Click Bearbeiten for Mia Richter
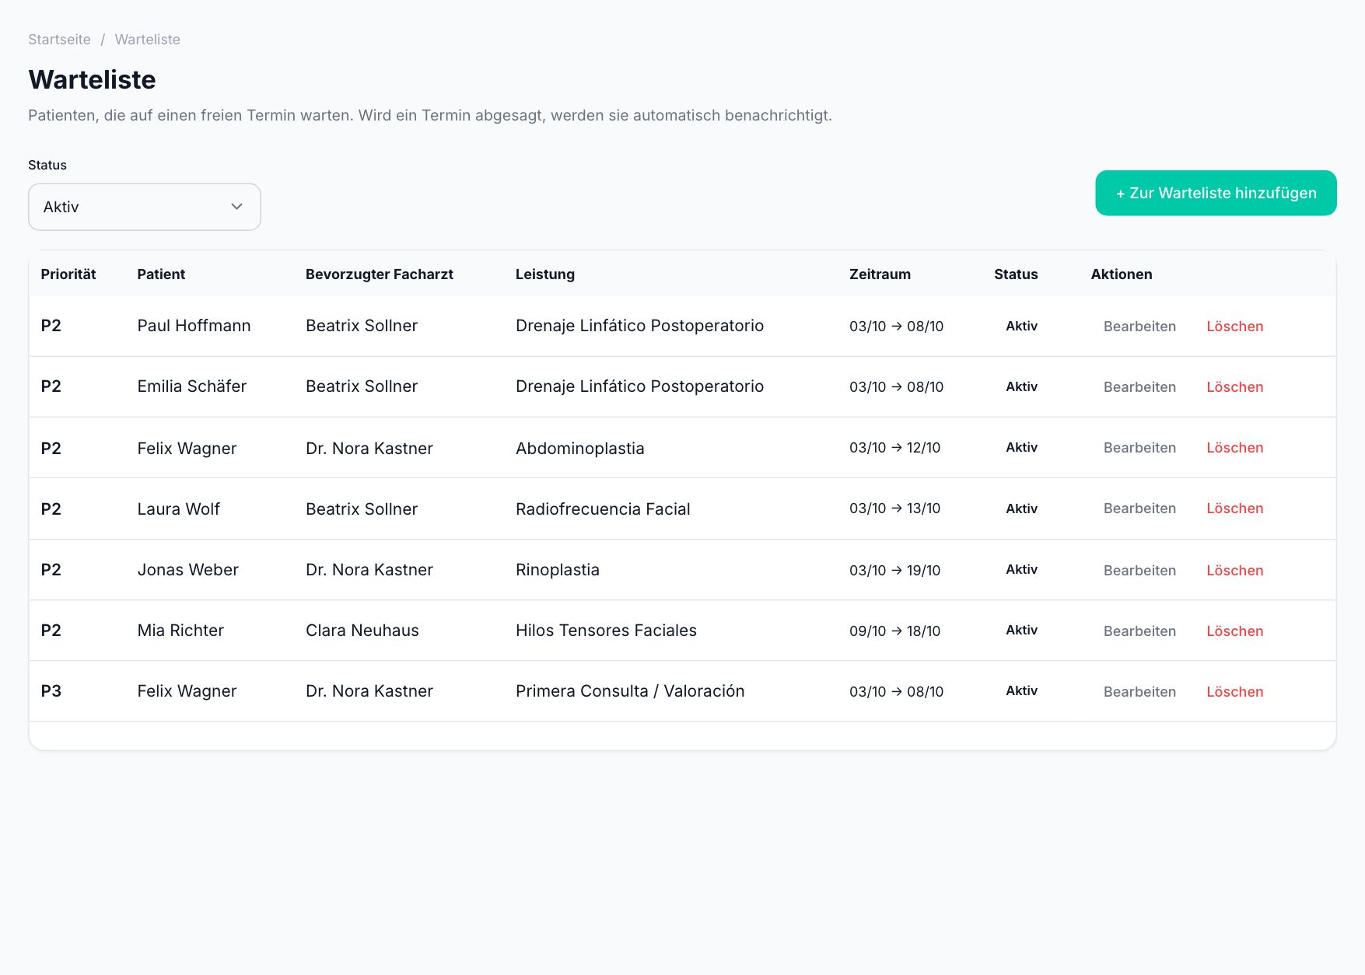The image size is (1365, 975). coord(1139,631)
